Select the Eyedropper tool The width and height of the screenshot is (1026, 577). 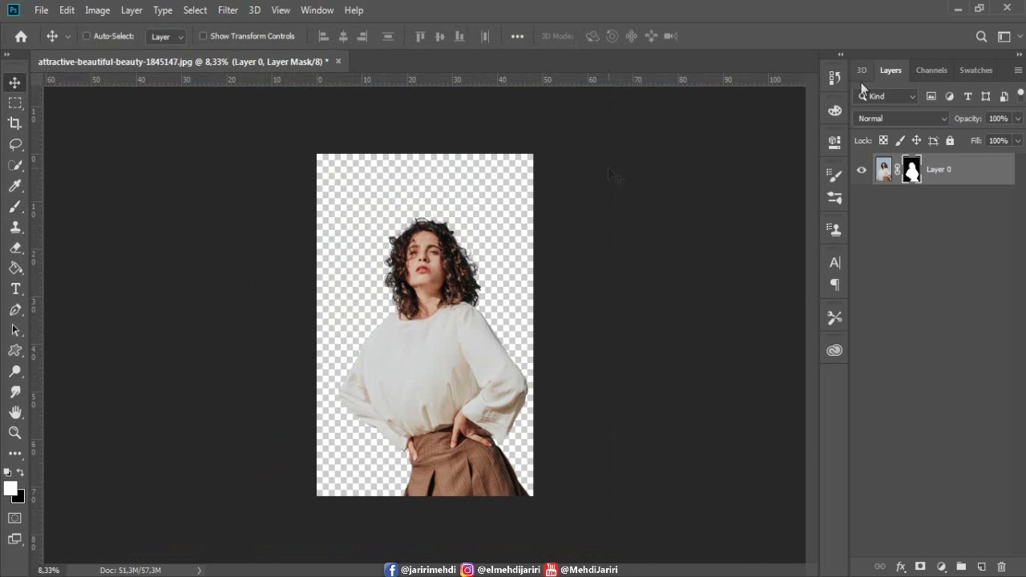pyautogui.click(x=15, y=186)
